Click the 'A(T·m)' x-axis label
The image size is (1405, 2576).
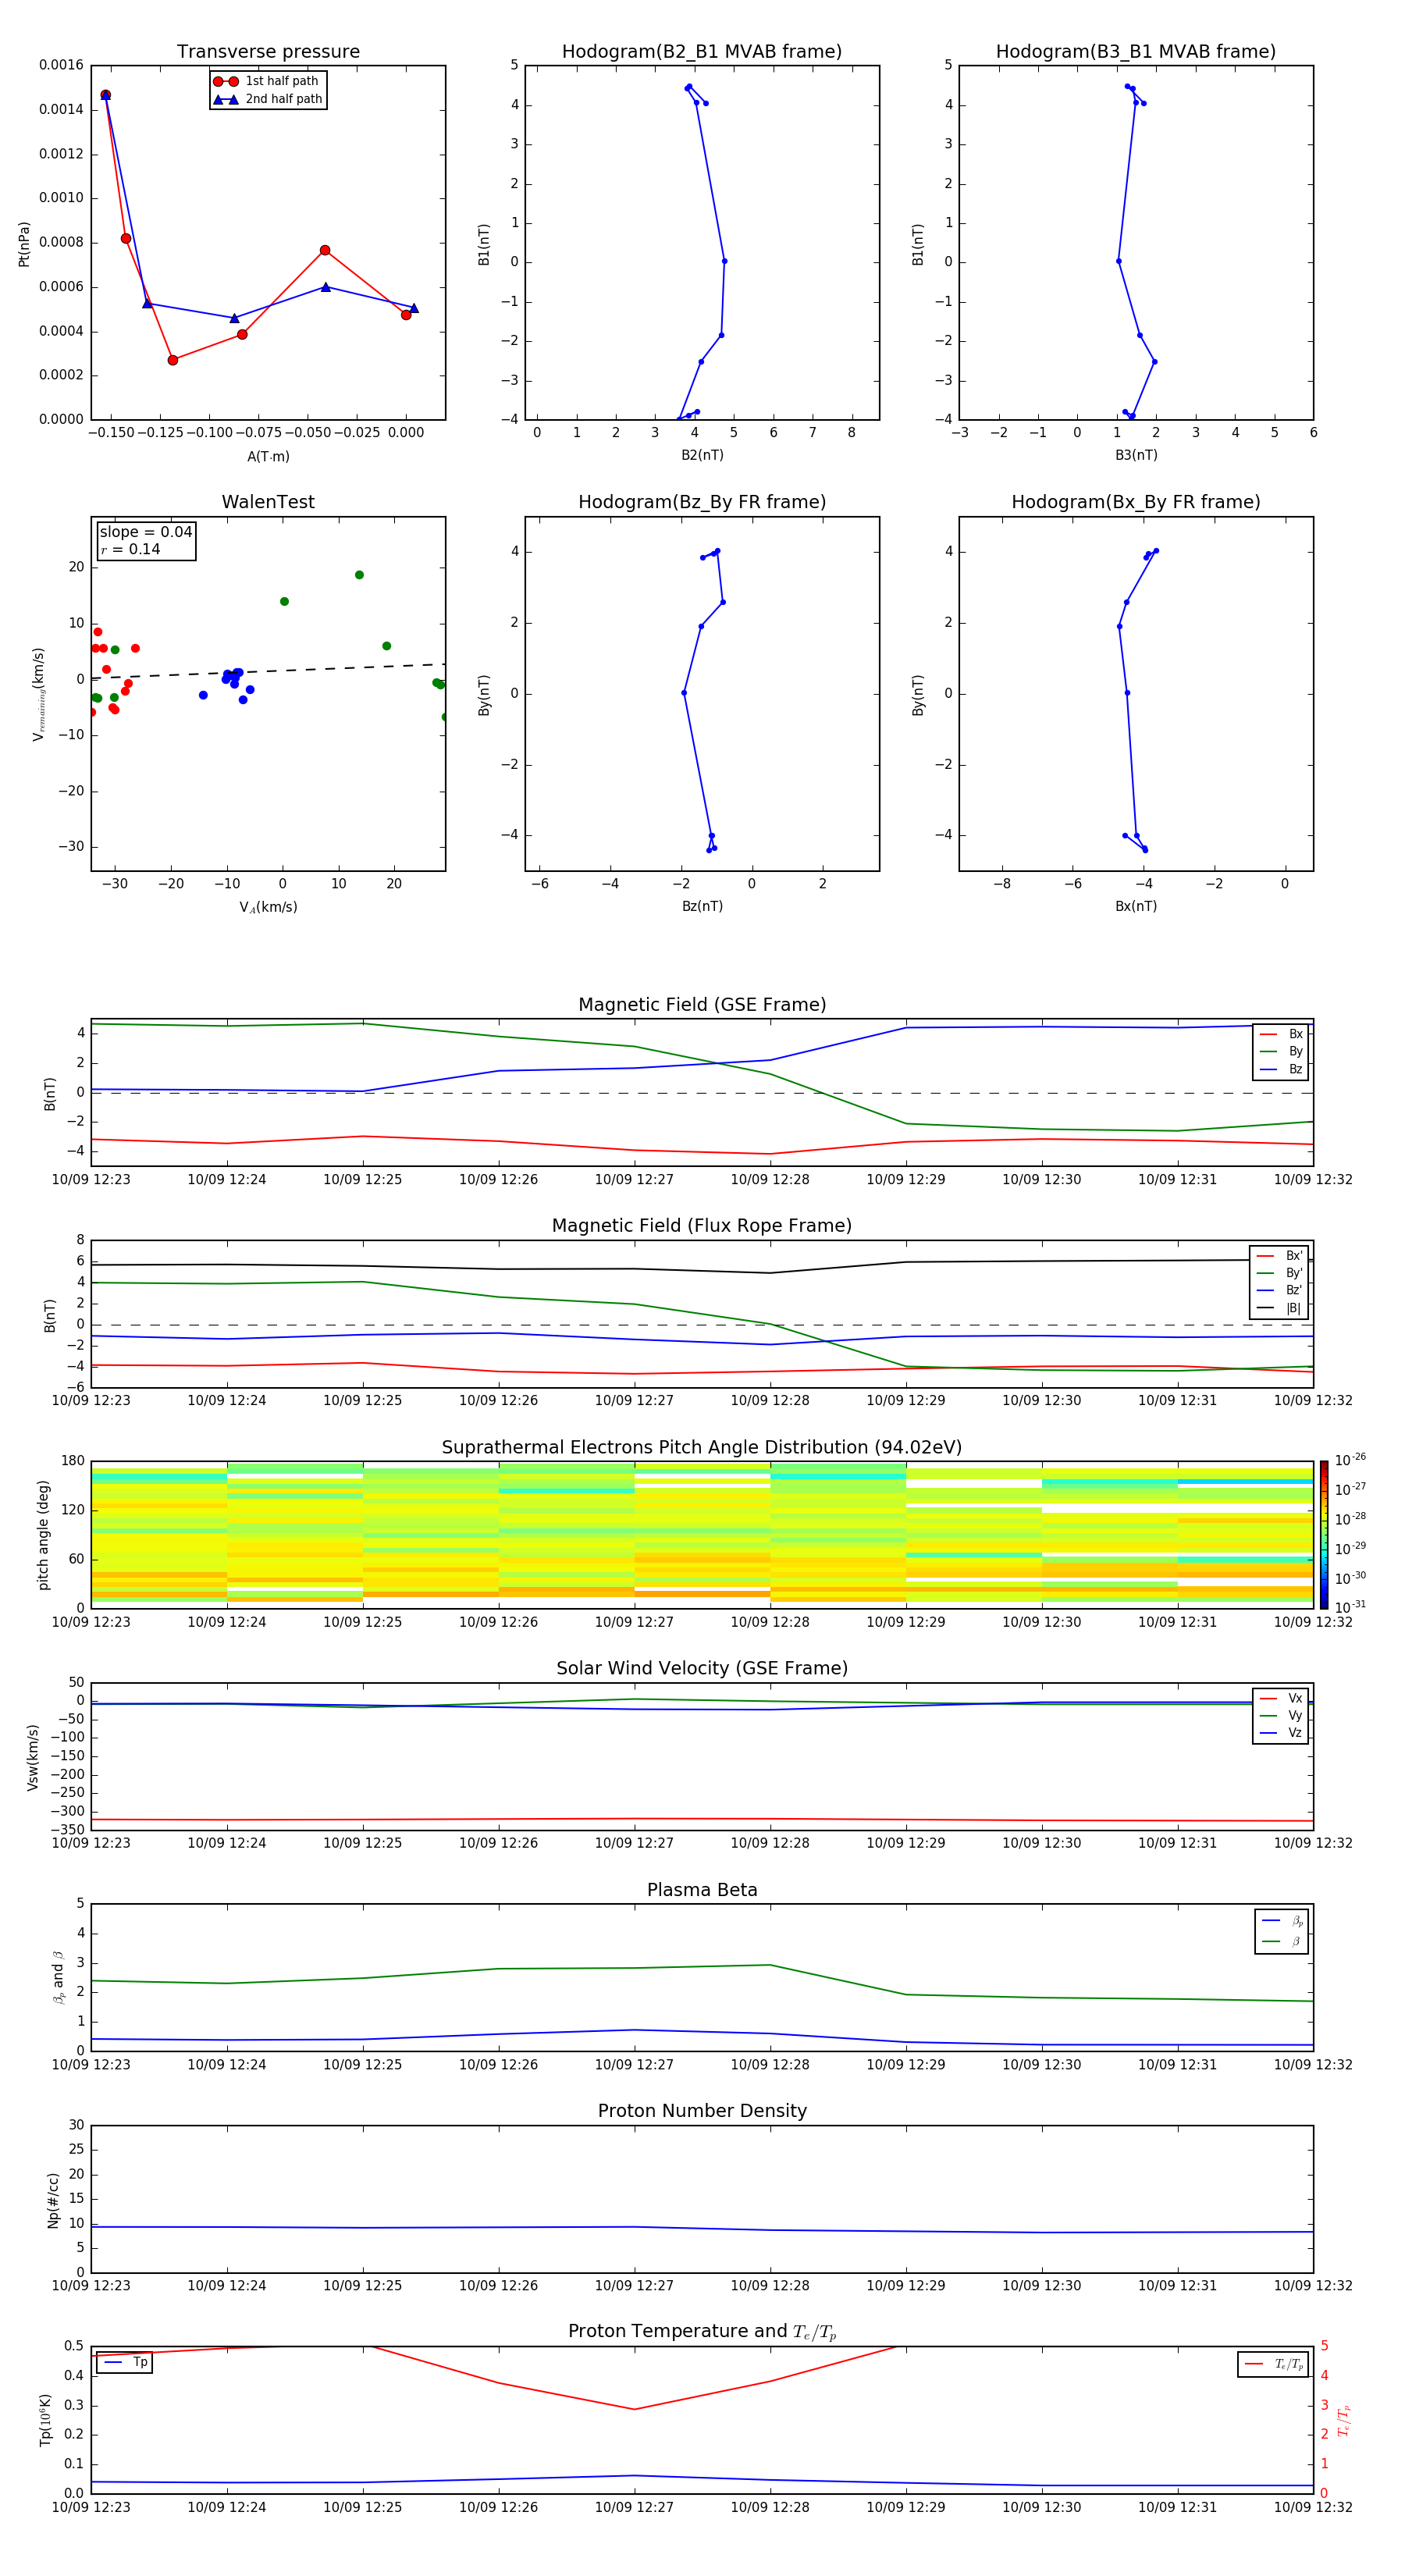point(268,456)
